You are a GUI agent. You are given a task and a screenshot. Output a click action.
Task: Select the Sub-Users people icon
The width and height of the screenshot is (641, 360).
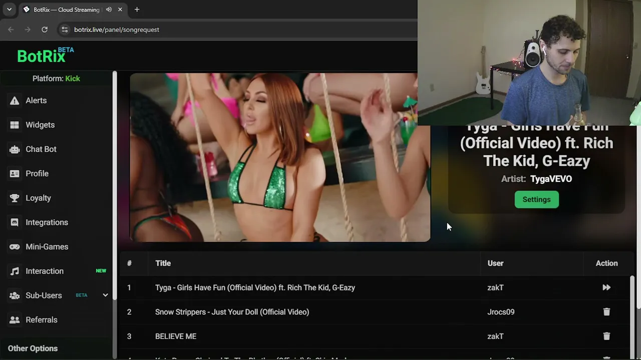(x=15, y=295)
